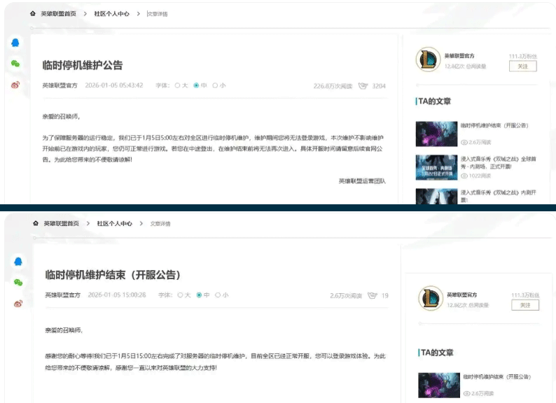Click home icon beside 英雄联盟首页 on 开服公告 page
The image size is (556, 403).
36,224
